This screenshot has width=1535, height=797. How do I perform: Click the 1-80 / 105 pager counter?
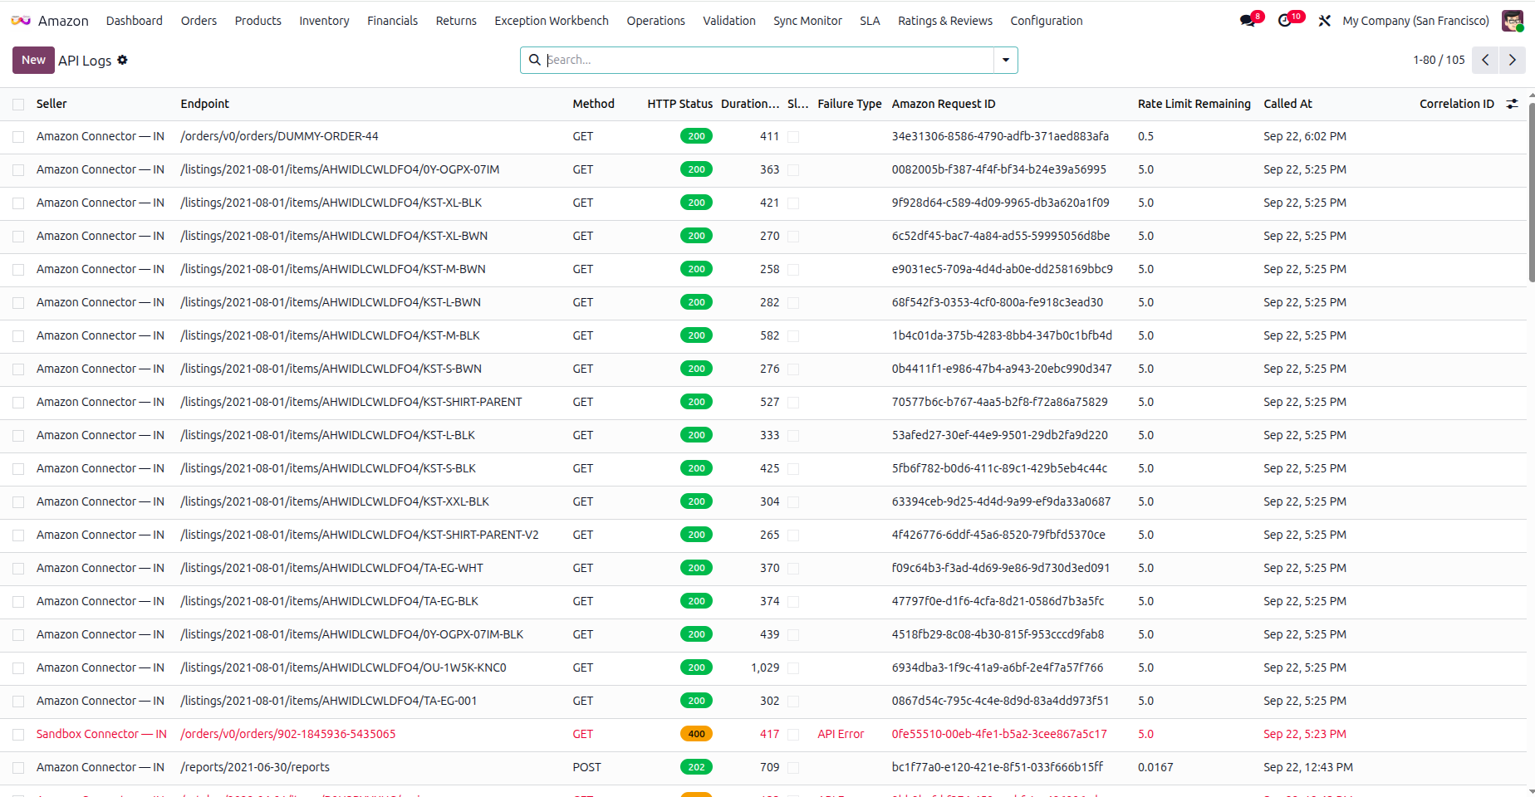point(1439,60)
